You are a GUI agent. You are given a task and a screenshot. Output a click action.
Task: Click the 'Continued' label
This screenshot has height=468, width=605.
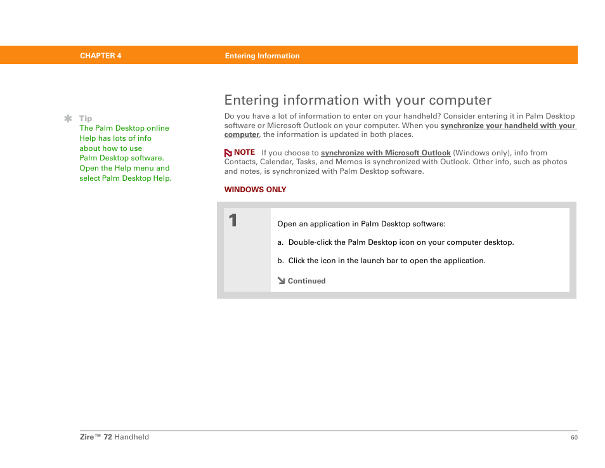(x=307, y=281)
